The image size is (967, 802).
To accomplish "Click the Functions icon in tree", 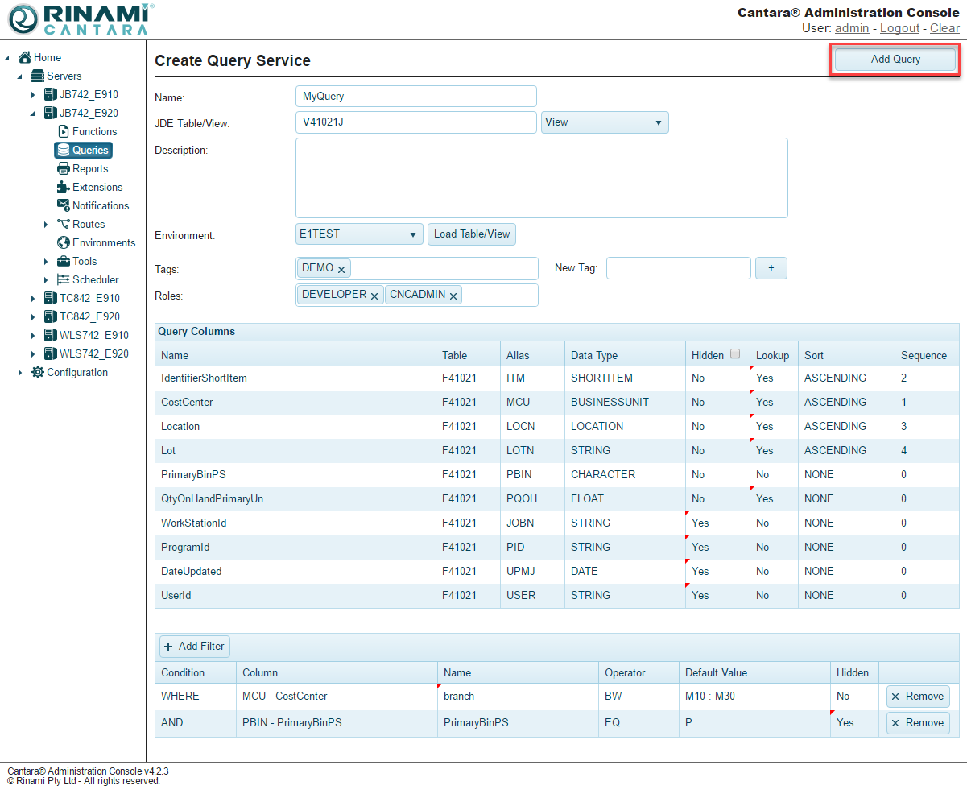I will coord(64,131).
